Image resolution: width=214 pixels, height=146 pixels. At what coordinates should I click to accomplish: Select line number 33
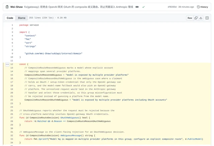[x=12, y=139]
